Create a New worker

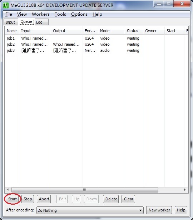[x=159, y=210]
